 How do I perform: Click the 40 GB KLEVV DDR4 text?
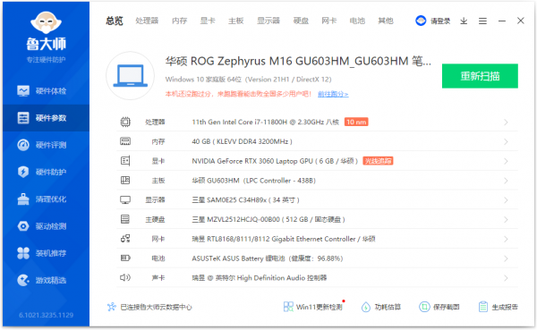pyautogui.click(x=242, y=141)
